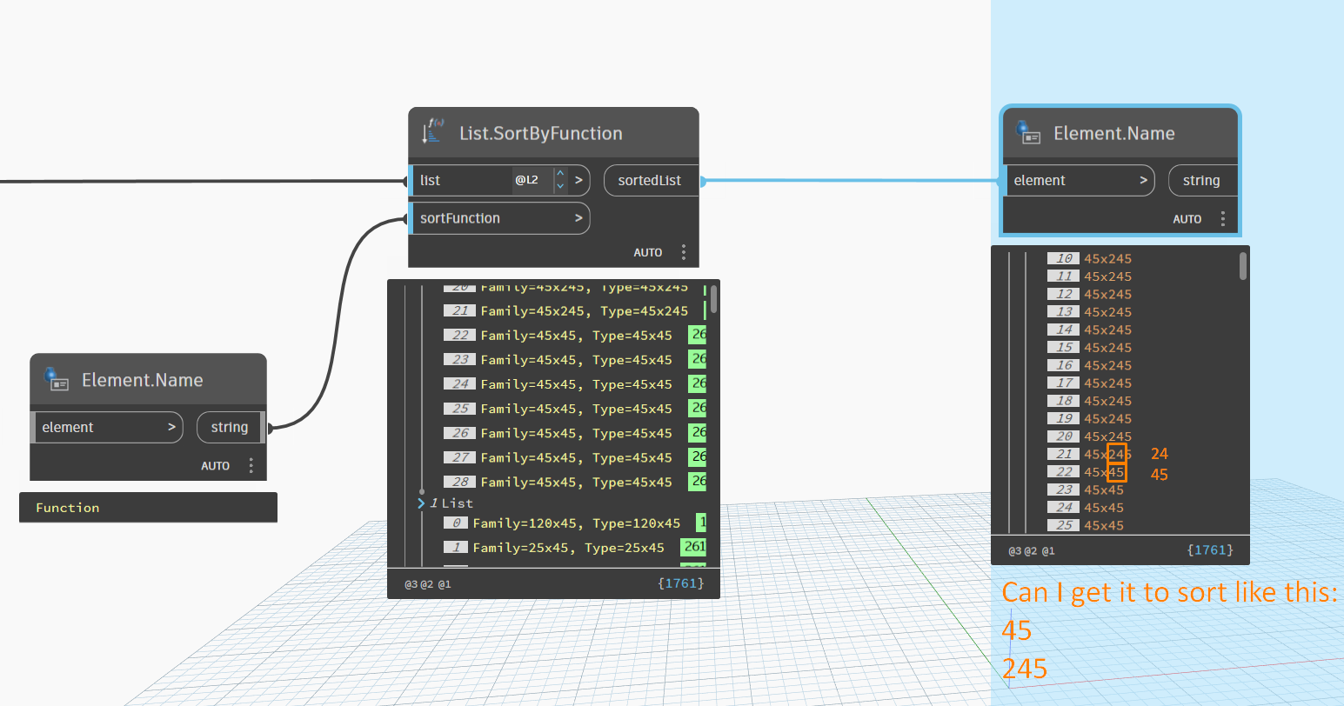This screenshot has width=1344, height=706.
Task: Open the three-dot menu on List.SortByFunction
Action: point(684,251)
